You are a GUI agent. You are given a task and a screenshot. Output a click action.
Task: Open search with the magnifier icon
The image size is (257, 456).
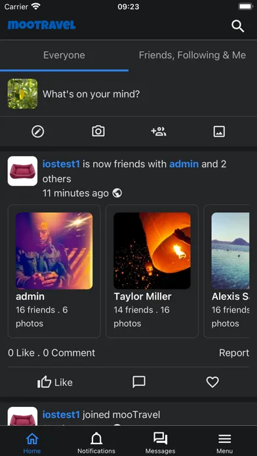pos(237,26)
